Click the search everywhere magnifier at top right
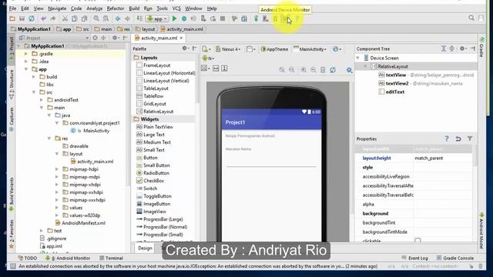This screenshot has width=493, height=277. point(471,18)
